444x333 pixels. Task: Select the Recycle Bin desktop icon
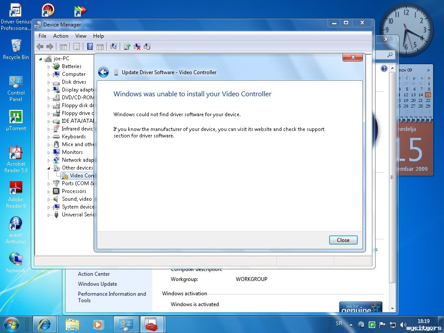16,49
